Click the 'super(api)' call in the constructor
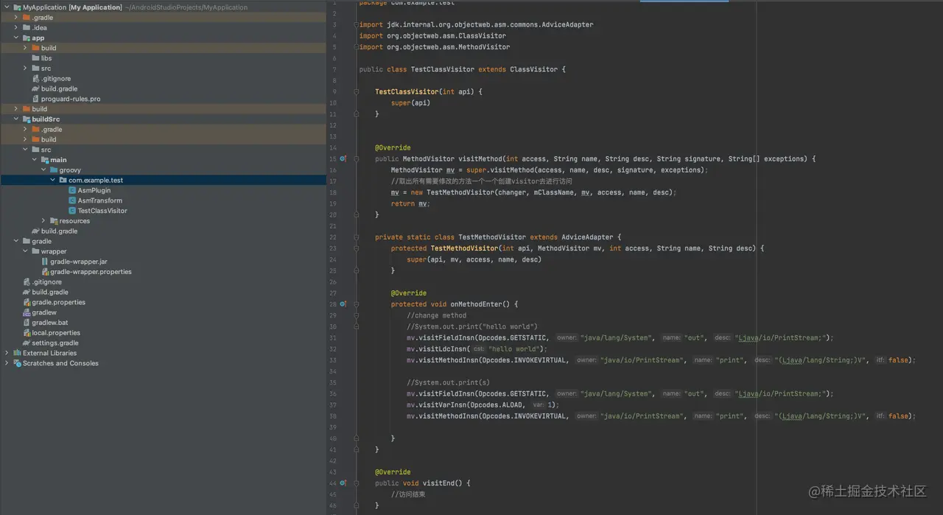Viewport: 943px width, 515px height. coord(410,103)
